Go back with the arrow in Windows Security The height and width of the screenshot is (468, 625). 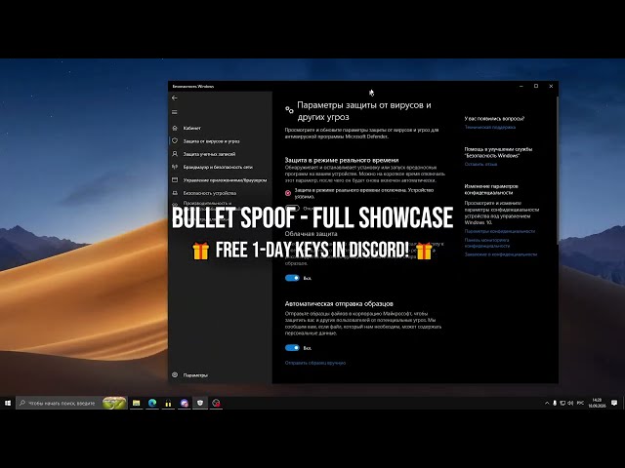[175, 97]
